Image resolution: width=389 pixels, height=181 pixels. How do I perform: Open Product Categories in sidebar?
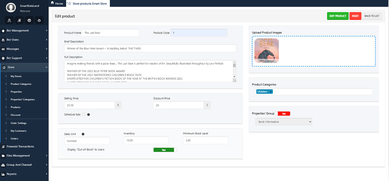coord(21,84)
